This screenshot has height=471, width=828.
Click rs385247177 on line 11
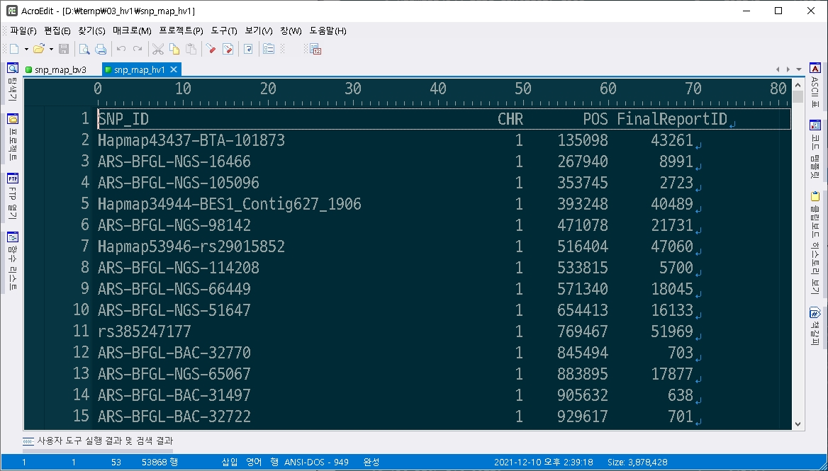[144, 331]
